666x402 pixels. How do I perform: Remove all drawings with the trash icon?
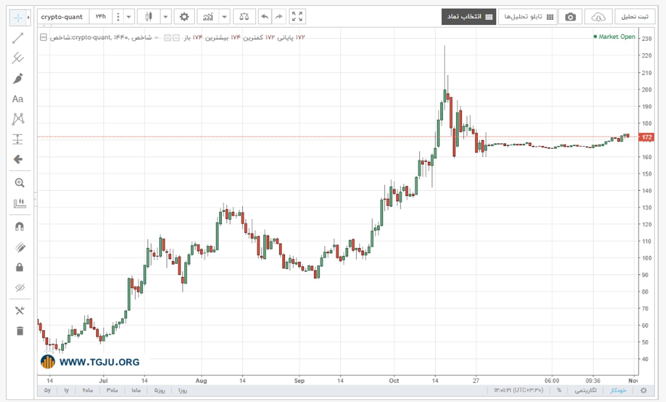coord(19,331)
